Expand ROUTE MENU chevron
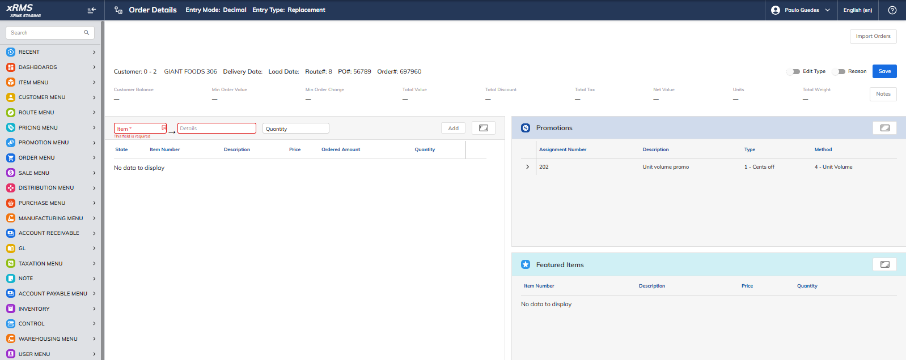The width and height of the screenshot is (906, 360). pyautogui.click(x=94, y=113)
